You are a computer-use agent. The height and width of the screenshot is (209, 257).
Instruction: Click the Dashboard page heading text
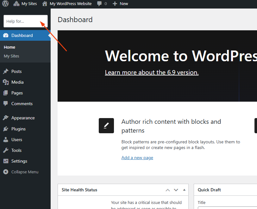(75, 20)
